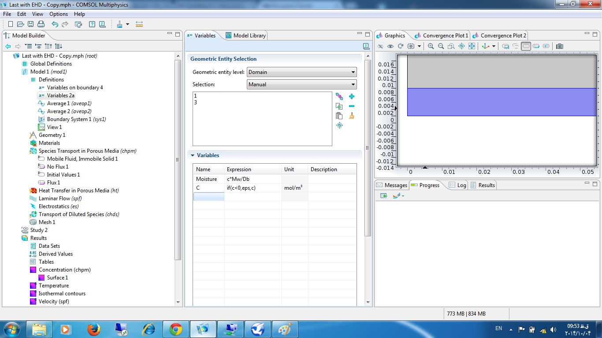Remove from selection with the minus icon
Screen dimensions: 602x338
click(x=351, y=106)
